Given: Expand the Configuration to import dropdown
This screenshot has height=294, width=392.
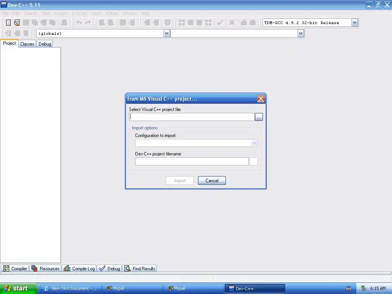Looking at the screenshot, I should 254,143.
